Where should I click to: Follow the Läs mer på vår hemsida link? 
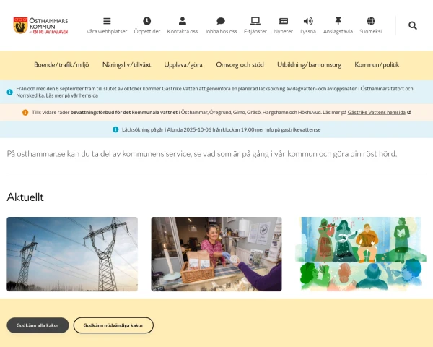[x=71, y=95]
